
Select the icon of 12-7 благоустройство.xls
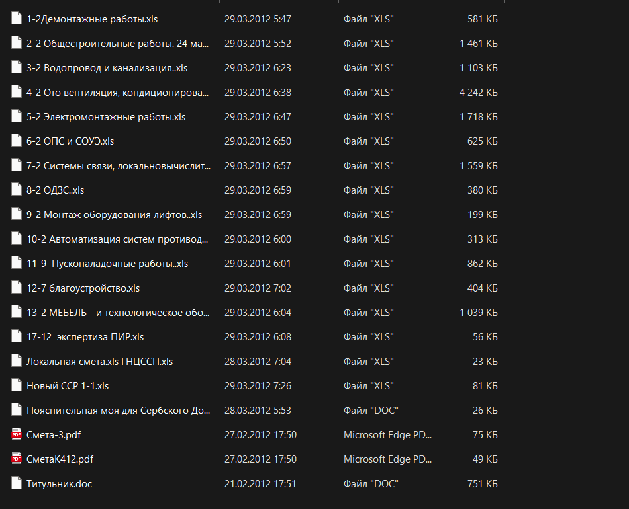point(17,288)
